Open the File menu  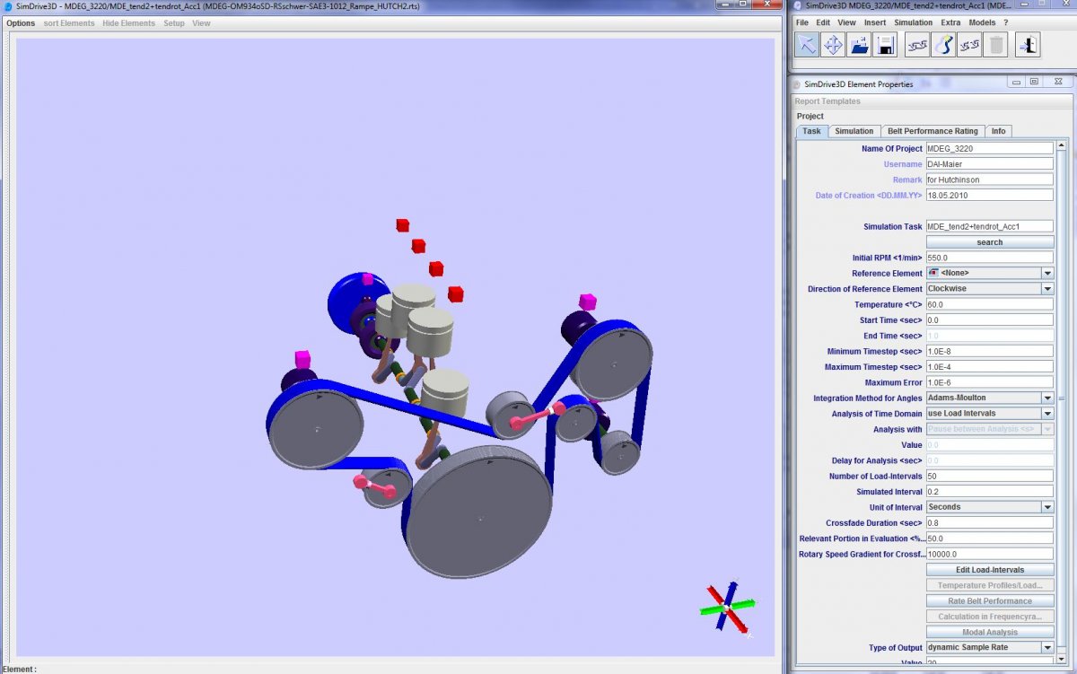[802, 22]
